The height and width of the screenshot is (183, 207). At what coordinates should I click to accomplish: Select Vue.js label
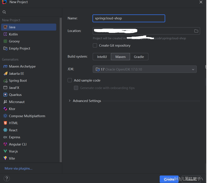click(13, 151)
